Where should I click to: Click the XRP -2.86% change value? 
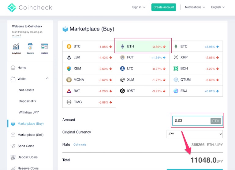[210, 58]
